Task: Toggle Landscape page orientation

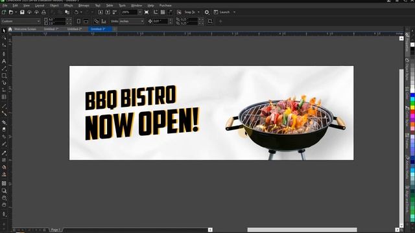Action: tap(86, 21)
